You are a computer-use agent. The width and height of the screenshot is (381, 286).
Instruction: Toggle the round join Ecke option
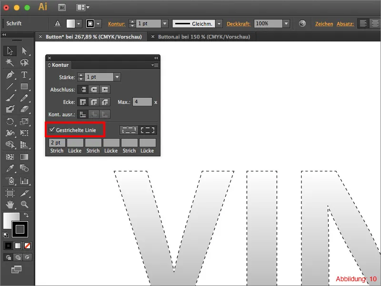point(94,102)
